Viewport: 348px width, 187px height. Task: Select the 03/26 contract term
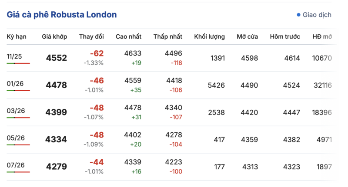click(x=16, y=111)
